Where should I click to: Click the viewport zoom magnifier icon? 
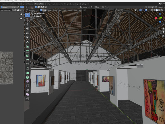coord(163,25)
